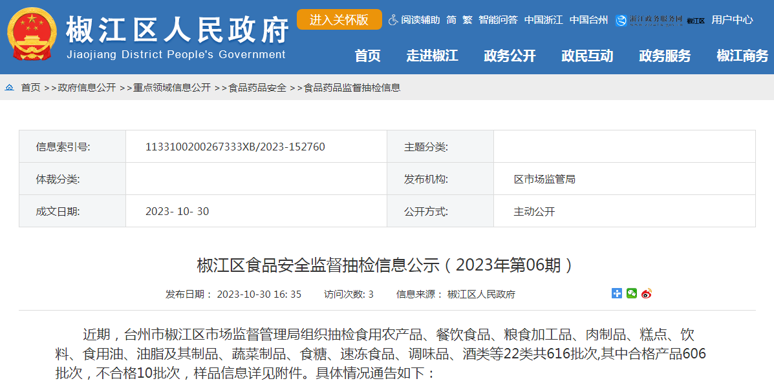Share article via Weibo icon
The width and height of the screenshot is (774, 381).
pos(646,293)
